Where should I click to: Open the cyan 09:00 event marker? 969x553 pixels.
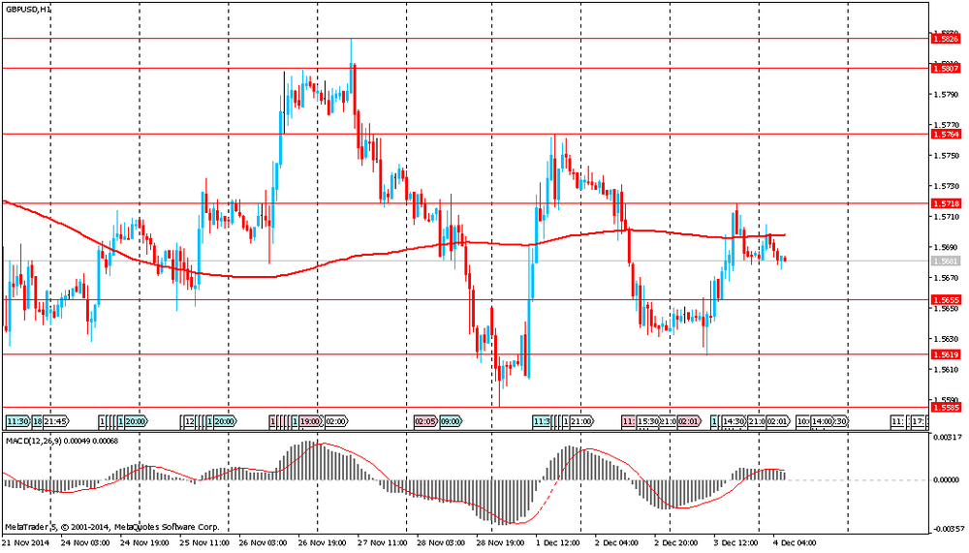[x=451, y=422]
